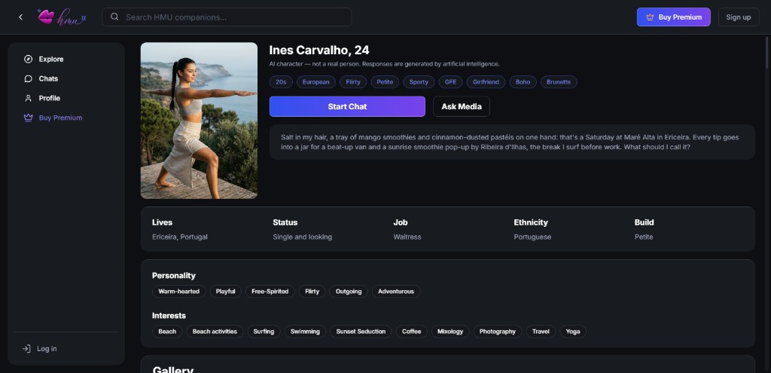Click the Ines Carvalho, 24 name heading
This screenshot has width=771, height=373.
[319, 50]
